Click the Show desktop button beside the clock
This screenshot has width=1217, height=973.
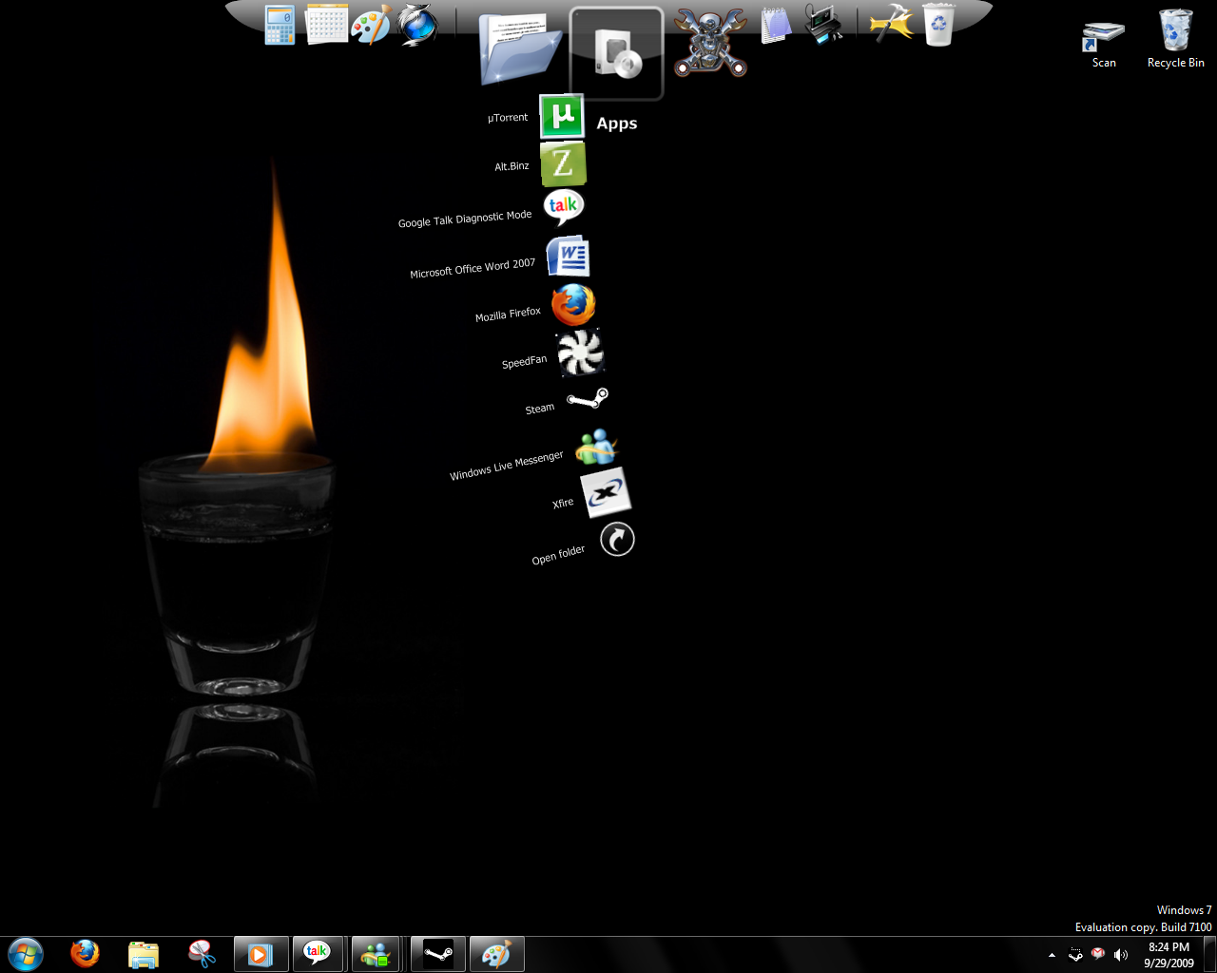coord(1210,954)
